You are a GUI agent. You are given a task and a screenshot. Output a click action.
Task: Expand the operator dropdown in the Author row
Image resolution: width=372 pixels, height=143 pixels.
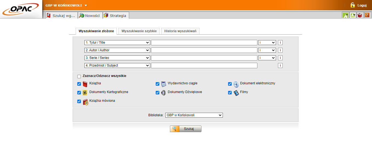tap(267, 50)
